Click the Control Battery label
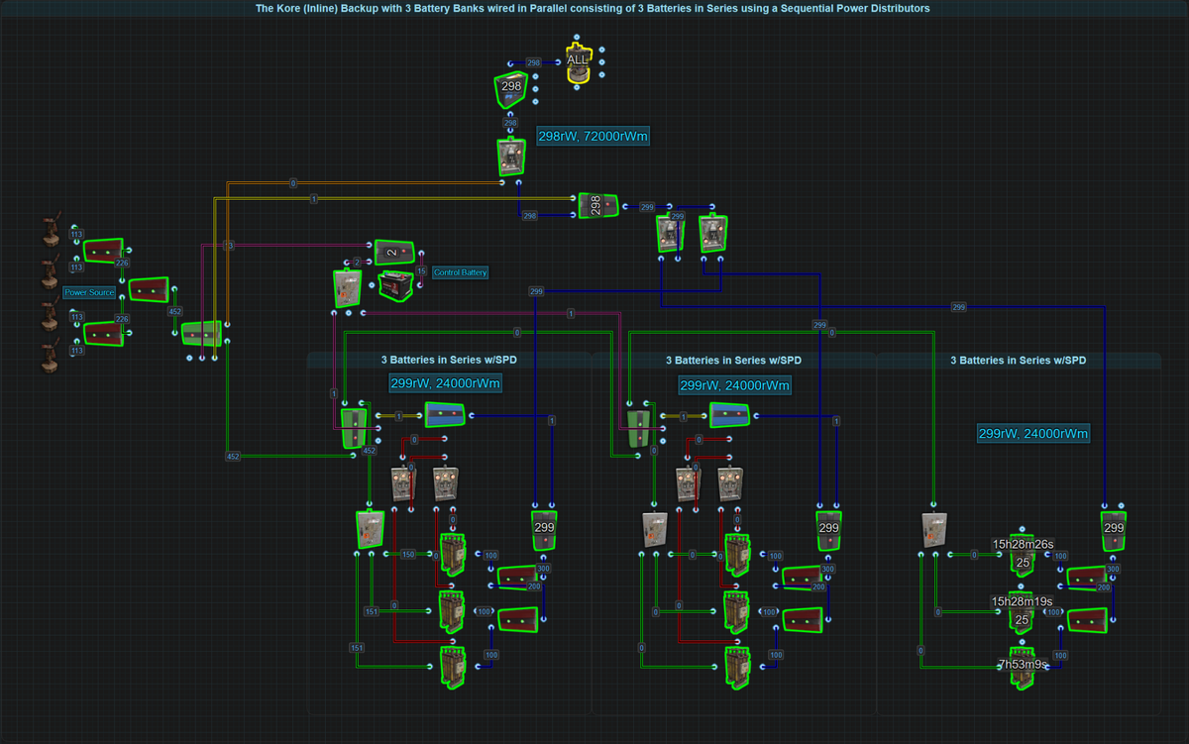The image size is (1189, 744). point(461,271)
